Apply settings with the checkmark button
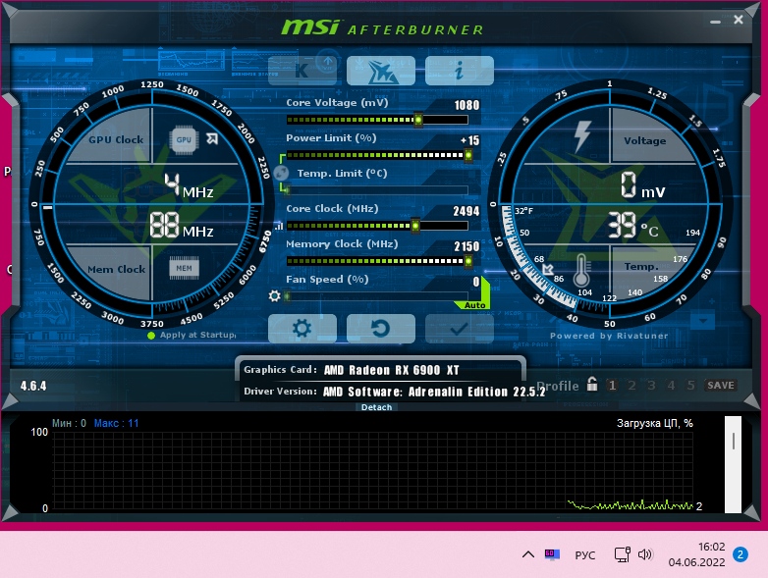Image resolution: width=768 pixels, height=578 pixels. point(459,329)
